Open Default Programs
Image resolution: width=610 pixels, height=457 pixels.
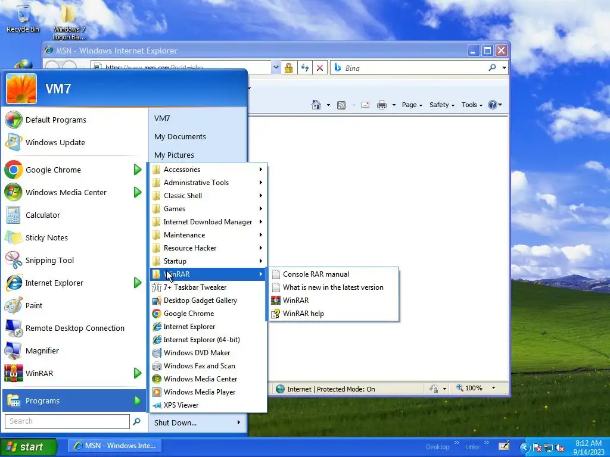point(74,120)
